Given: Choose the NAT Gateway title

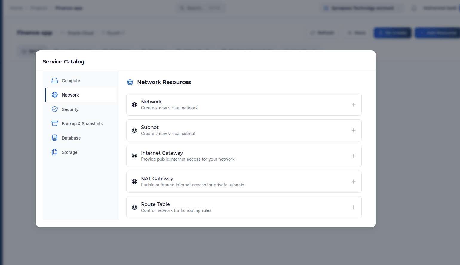Looking at the screenshot, I should tap(157, 179).
